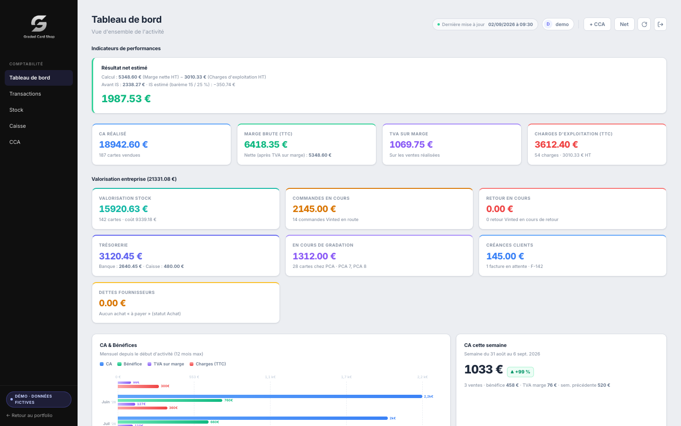Click the + CCA button
Image resolution: width=681 pixels, height=426 pixels.
click(x=597, y=24)
